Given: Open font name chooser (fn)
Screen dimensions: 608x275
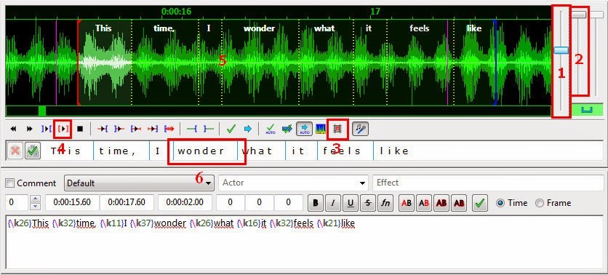Looking at the screenshot, I should coord(385,203).
